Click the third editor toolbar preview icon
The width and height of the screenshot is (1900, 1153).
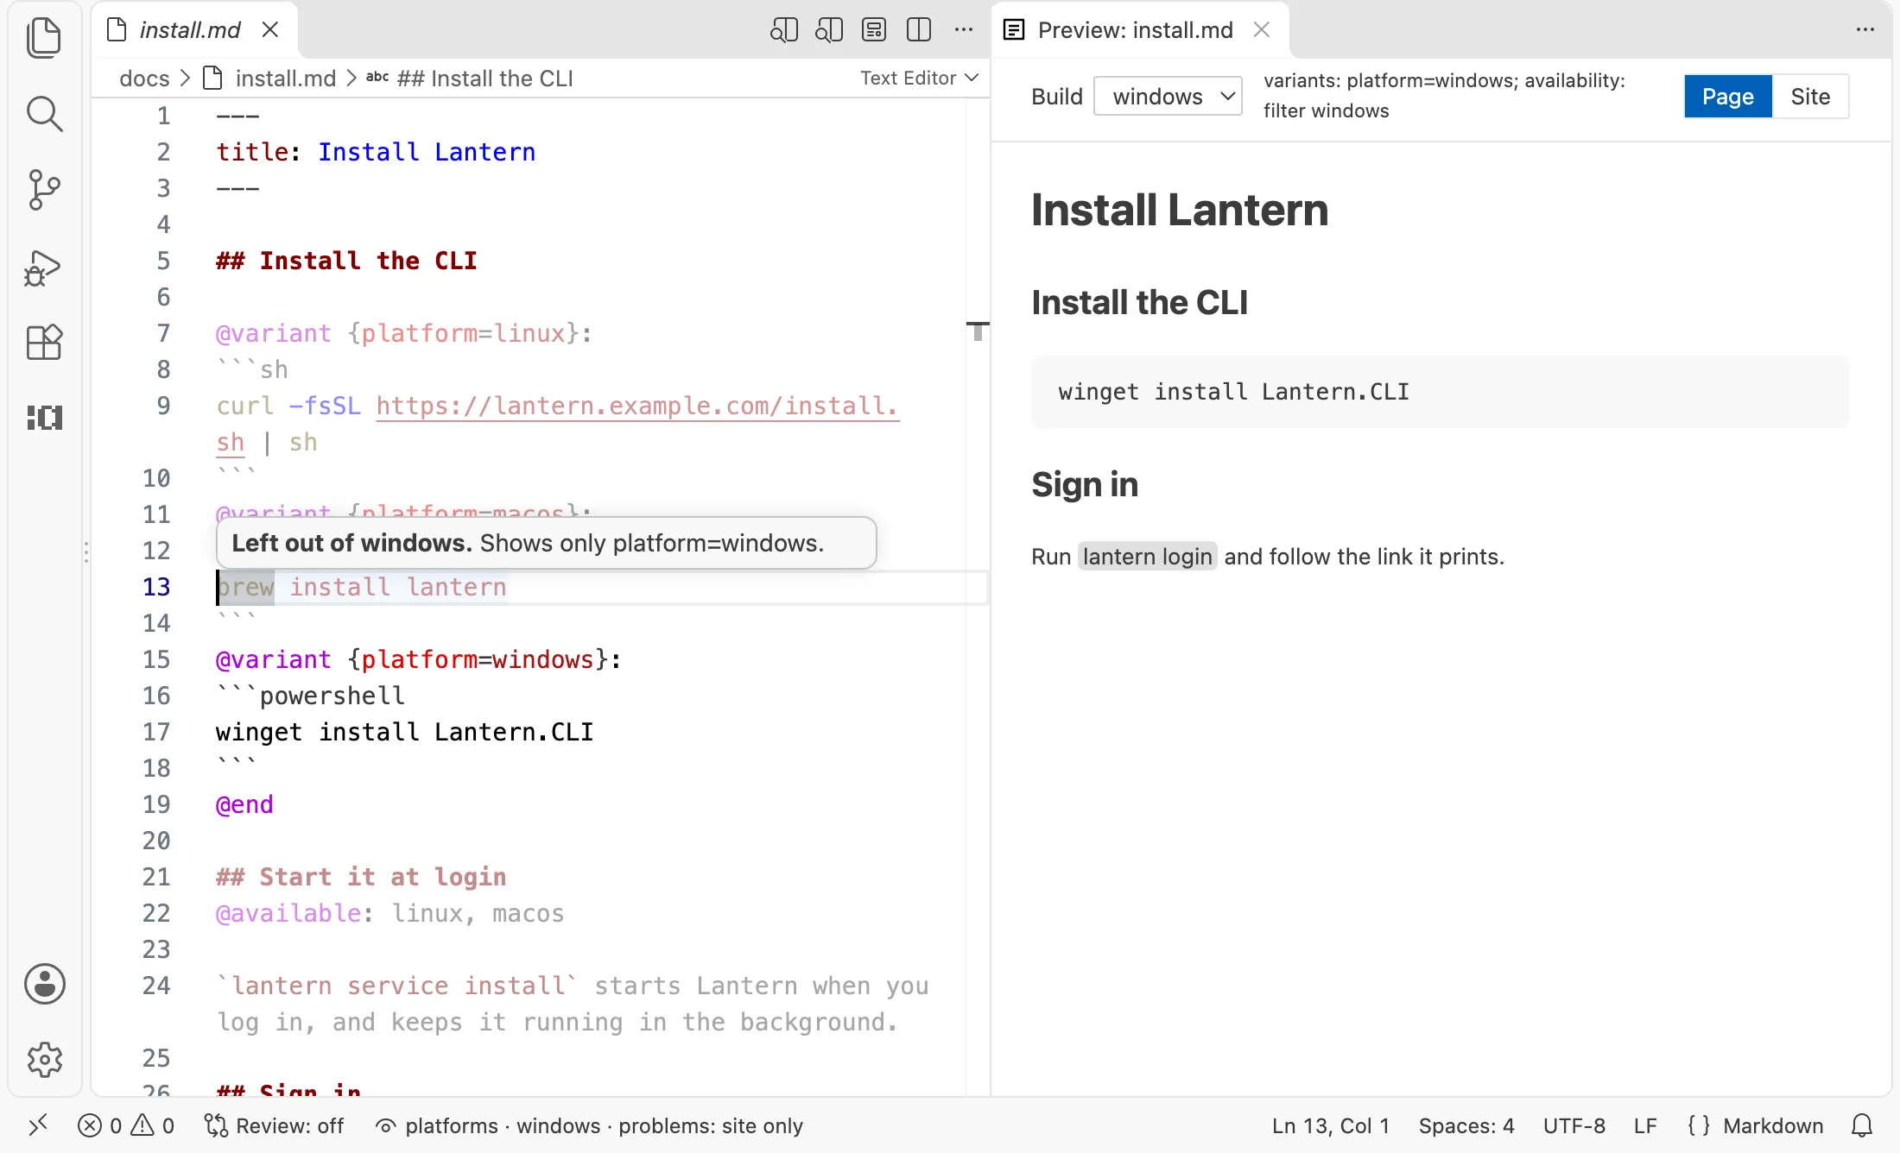(x=874, y=30)
